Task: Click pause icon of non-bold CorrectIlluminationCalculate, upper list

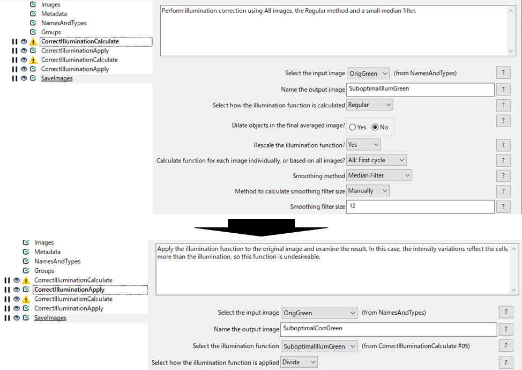Action: tap(14, 60)
